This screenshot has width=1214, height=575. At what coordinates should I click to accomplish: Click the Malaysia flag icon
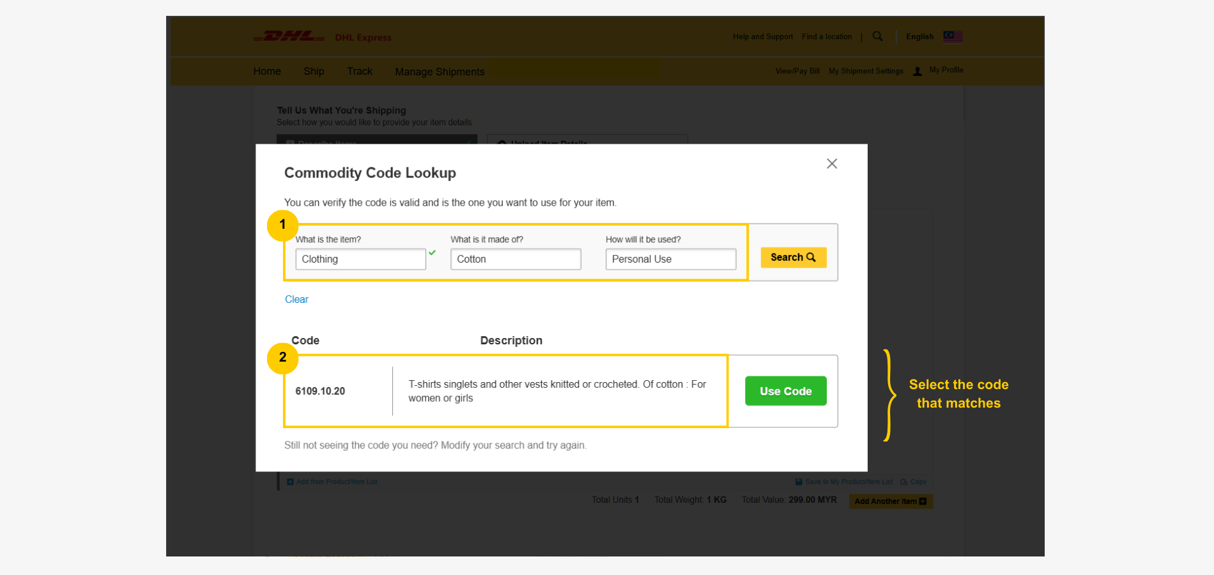(953, 36)
